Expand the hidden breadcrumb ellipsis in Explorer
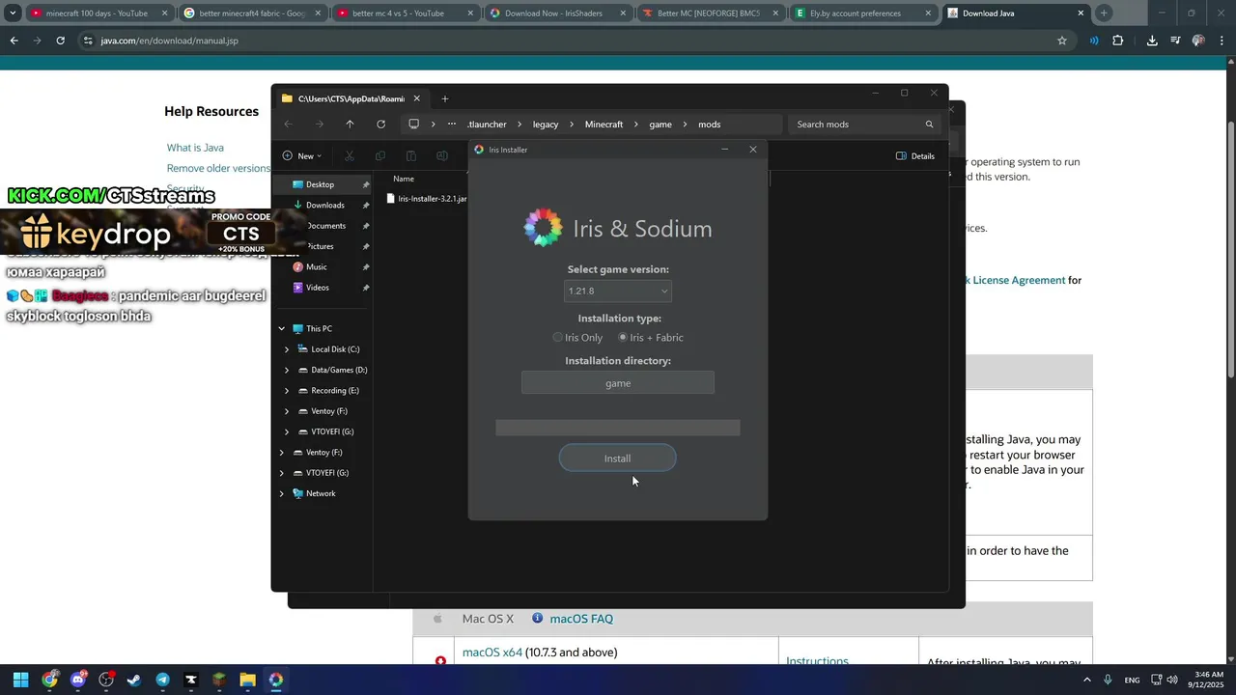 click(x=451, y=125)
